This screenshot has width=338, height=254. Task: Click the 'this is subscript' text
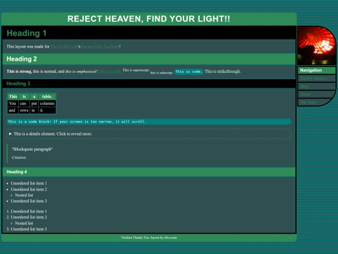[161, 73]
